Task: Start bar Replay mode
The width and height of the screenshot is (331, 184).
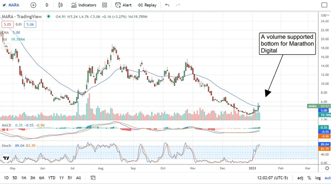Action: [x=147, y=5]
